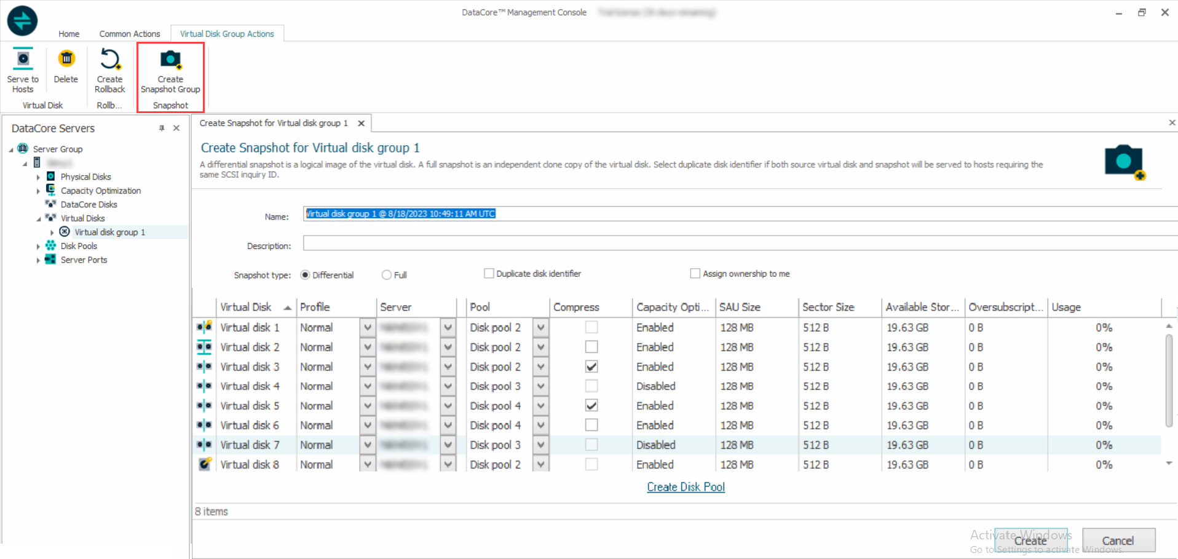Click the Virtual disk 6 row icon
The image size is (1178, 559).
205,425
